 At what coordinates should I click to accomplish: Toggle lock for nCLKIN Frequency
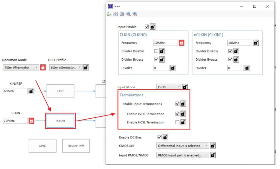pyautogui.click(x=256, y=43)
